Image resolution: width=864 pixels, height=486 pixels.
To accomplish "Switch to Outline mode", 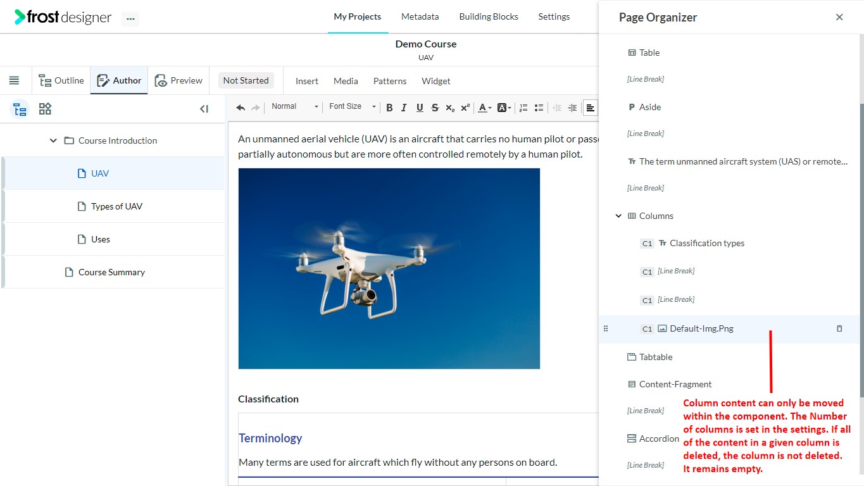I will pos(61,80).
